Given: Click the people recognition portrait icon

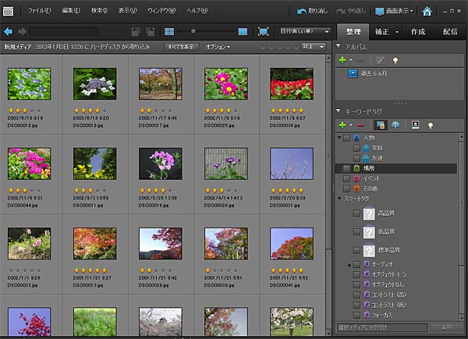Looking at the screenshot, I should pyautogui.click(x=415, y=125).
